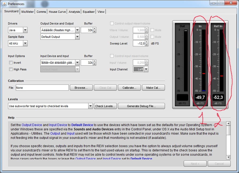Click the input buffer 32k field

click(87, 62)
